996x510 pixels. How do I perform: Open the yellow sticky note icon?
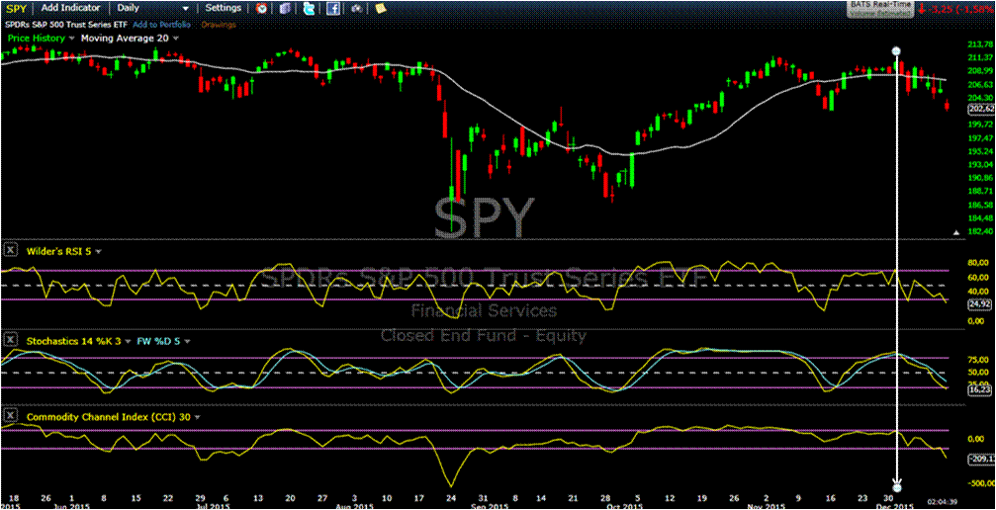pyautogui.click(x=380, y=8)
